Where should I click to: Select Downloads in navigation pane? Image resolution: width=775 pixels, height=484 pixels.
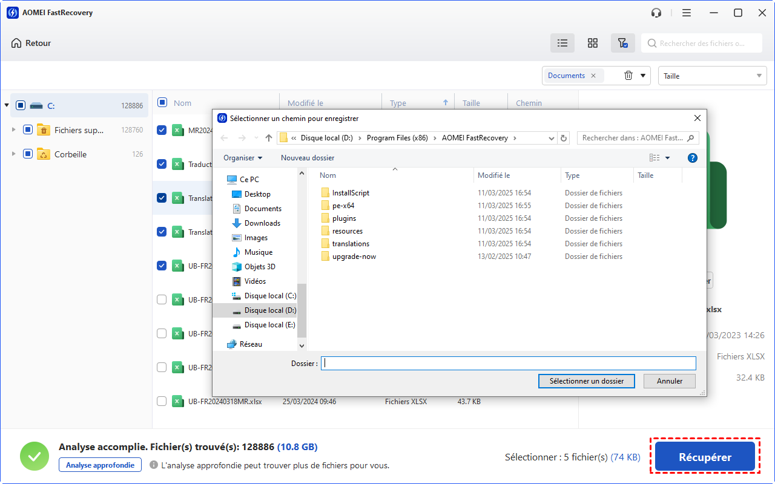(x=262, y=223)
